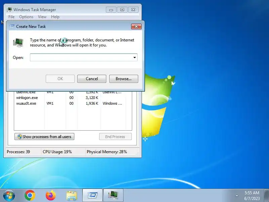Viewport: 269px width, 202px height.
Task: Open the clock showing 5:55 AM
Action: 252,196
